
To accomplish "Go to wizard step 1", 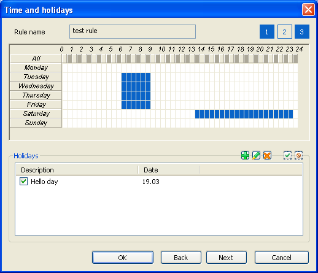I will [267, 32].
